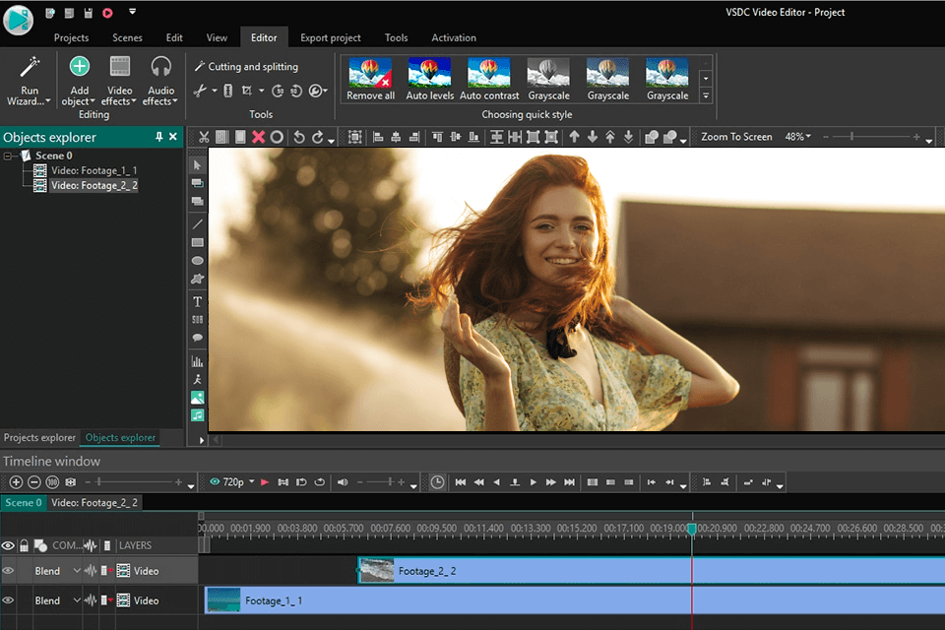Viewport: 945px width, 630px height.
Task: Click the red X delete icon
Action: click(258, 137)
